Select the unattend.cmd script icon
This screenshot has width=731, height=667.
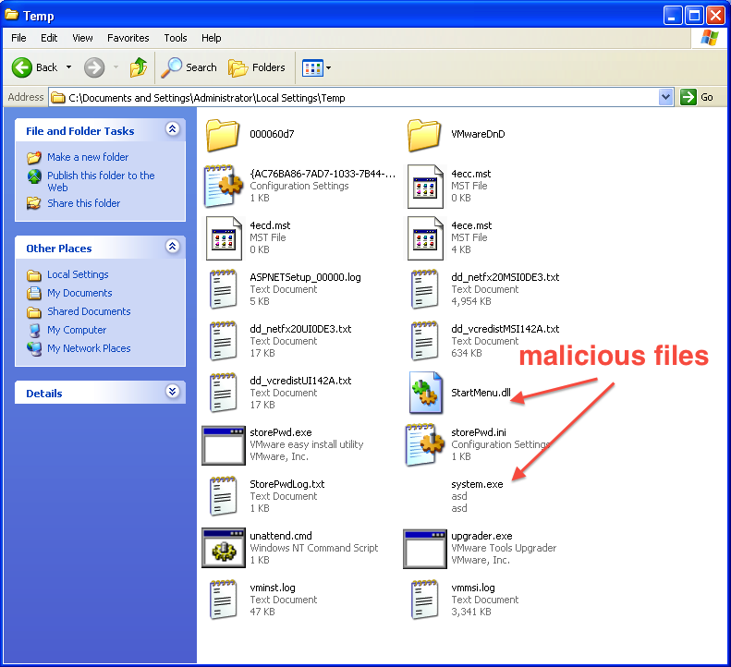tap(224, 548)
